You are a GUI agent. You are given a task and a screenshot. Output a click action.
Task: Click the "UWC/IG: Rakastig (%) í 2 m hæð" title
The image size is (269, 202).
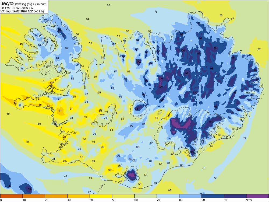pos(23,4)
